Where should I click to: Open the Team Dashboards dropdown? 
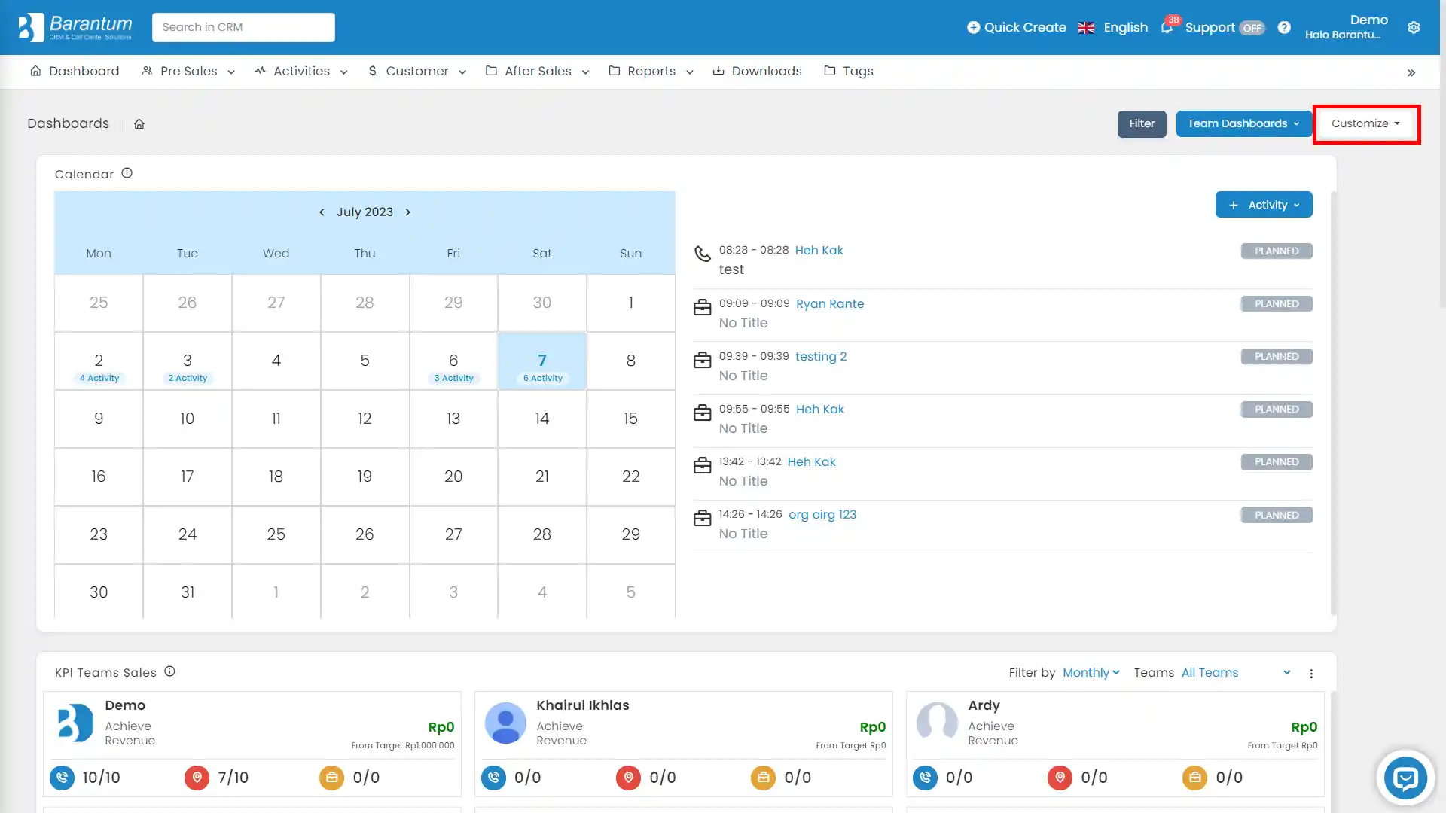tap(1243, 123)
